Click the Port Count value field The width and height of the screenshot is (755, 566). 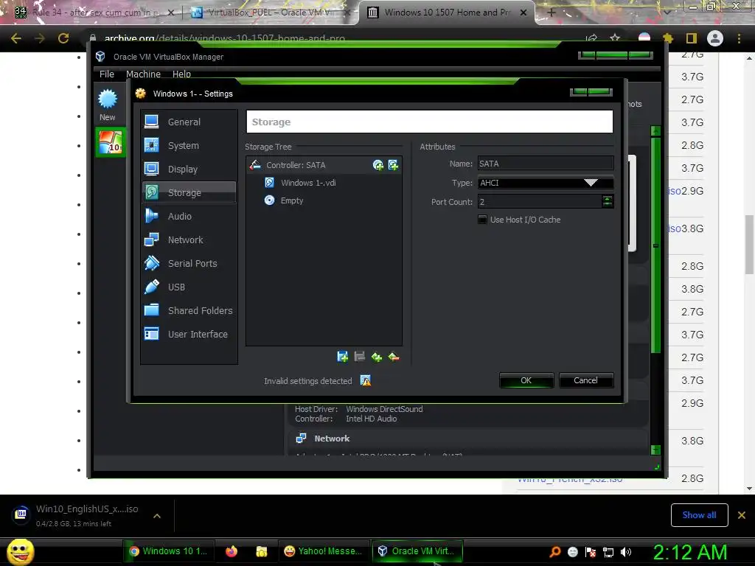[x=540, y=202]
